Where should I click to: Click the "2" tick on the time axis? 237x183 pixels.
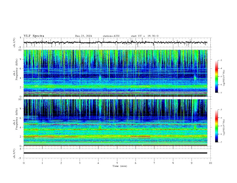[61, 163]
